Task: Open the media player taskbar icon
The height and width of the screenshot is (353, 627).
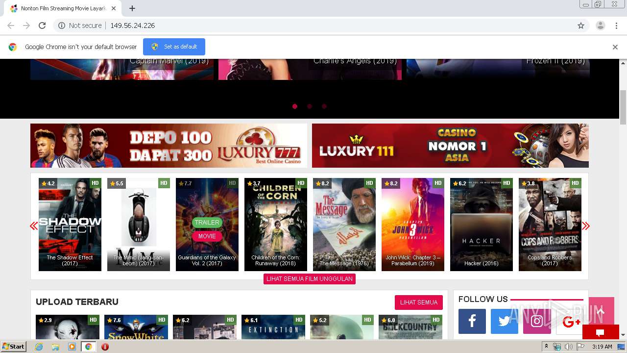Action: 72,347
